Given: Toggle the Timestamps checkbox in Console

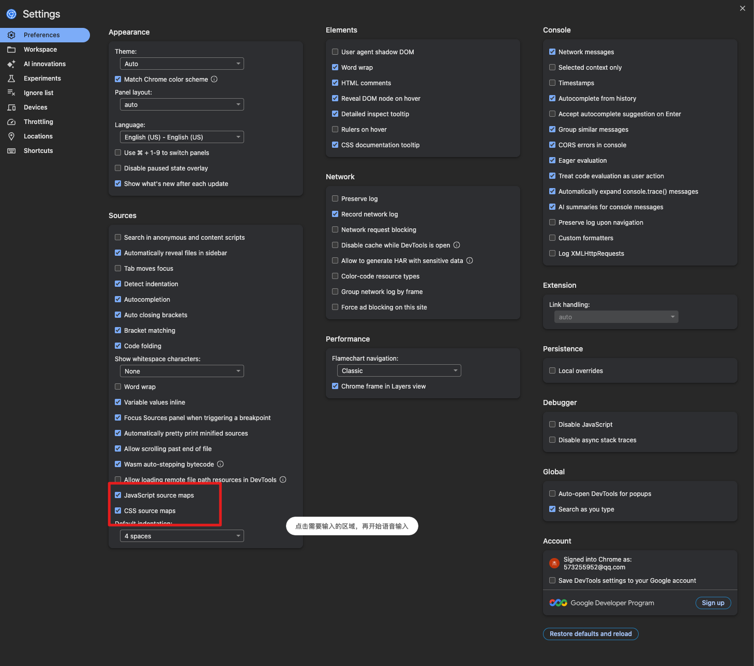Looking at the screenshot, I should 552,83.
